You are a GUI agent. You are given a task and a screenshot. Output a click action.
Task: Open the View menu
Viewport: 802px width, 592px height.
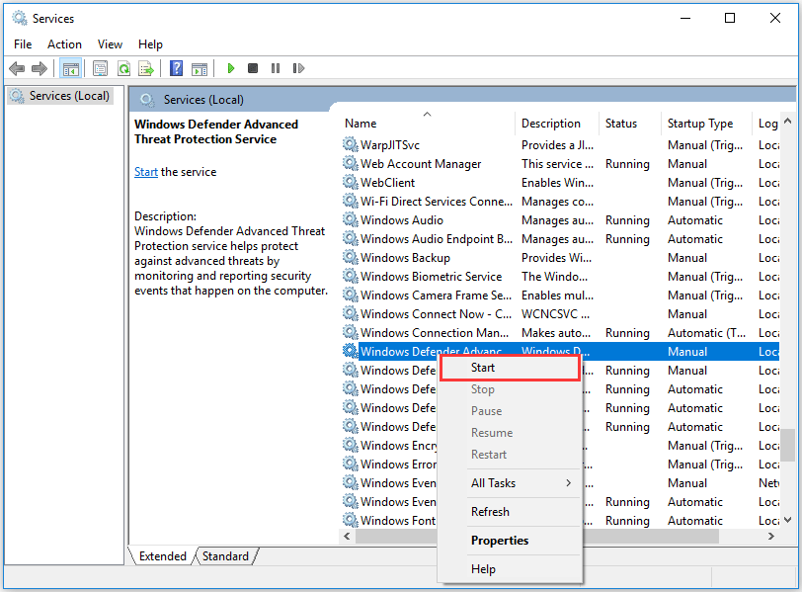pos(110,44)
